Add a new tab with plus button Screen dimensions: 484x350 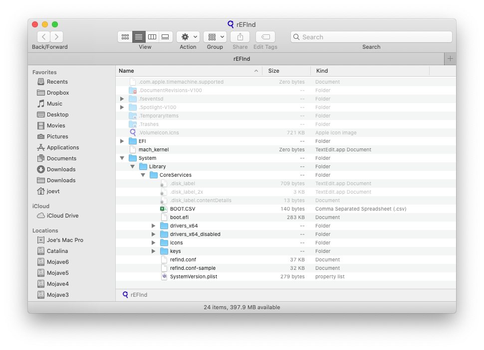pyautogui.click(x=451, y=59)
